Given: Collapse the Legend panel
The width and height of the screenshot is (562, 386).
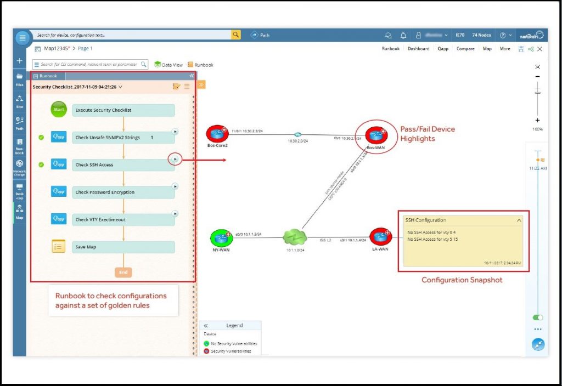Looking at the screenshot, I should 206,326.
